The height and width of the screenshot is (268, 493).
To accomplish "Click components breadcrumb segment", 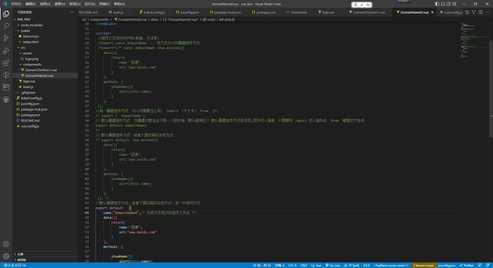I will tap(99, 20).
